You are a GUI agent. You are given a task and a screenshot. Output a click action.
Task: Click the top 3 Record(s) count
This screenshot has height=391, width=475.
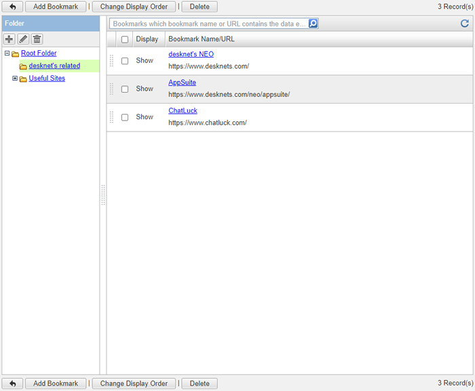tap(455, 6)
